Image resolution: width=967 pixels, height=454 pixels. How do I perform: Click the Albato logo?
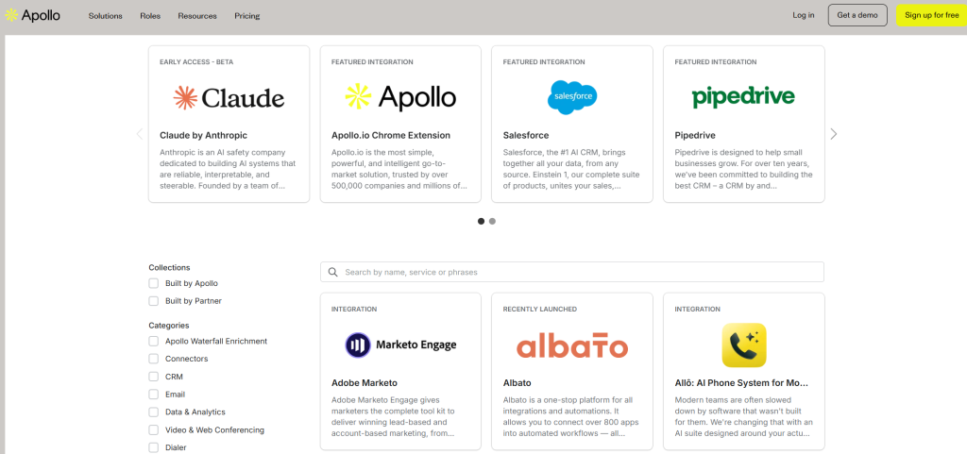click(572, 345)
